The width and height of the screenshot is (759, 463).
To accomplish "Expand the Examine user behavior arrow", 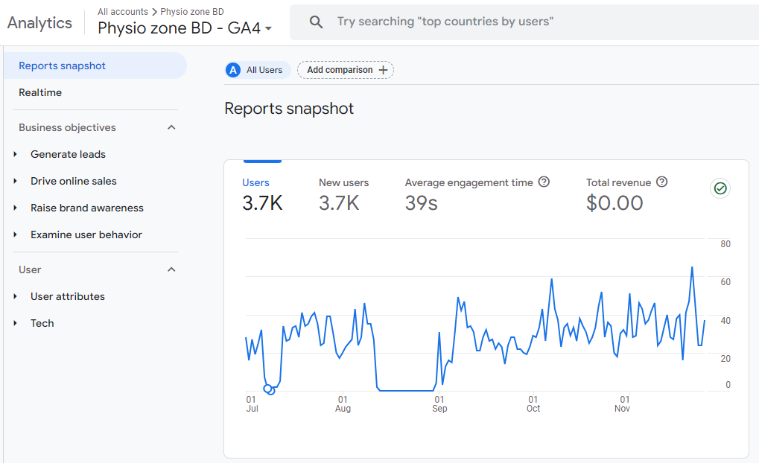I will click(x=16, y=234).
